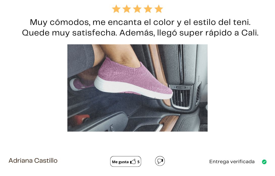The image size is (275, 176).
Task: Click reviewer name Adriana Castillo
Action: 33,161
